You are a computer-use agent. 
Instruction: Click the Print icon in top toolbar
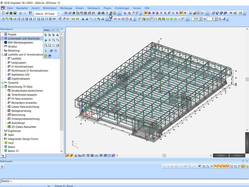pyautogui.click(x=99, y=13)
